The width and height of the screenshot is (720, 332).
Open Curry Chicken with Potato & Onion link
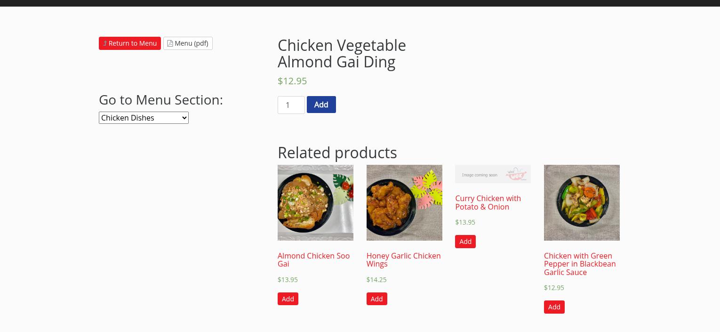pos(488,202)
